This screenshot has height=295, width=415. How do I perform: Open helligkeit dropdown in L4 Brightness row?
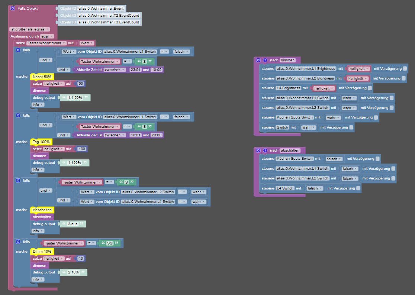click(324, 88)
